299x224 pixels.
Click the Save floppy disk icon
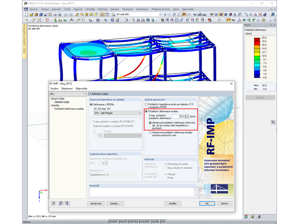click(x=45, y=15)
